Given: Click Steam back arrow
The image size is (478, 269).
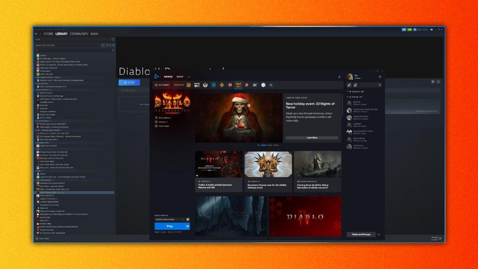Looking at the screenshot, I should pyautogui.click(x=36, y=34).
